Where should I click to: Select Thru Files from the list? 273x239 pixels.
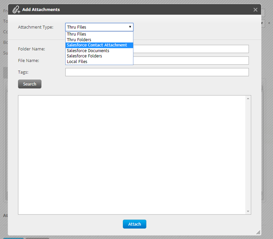(77, 34)
